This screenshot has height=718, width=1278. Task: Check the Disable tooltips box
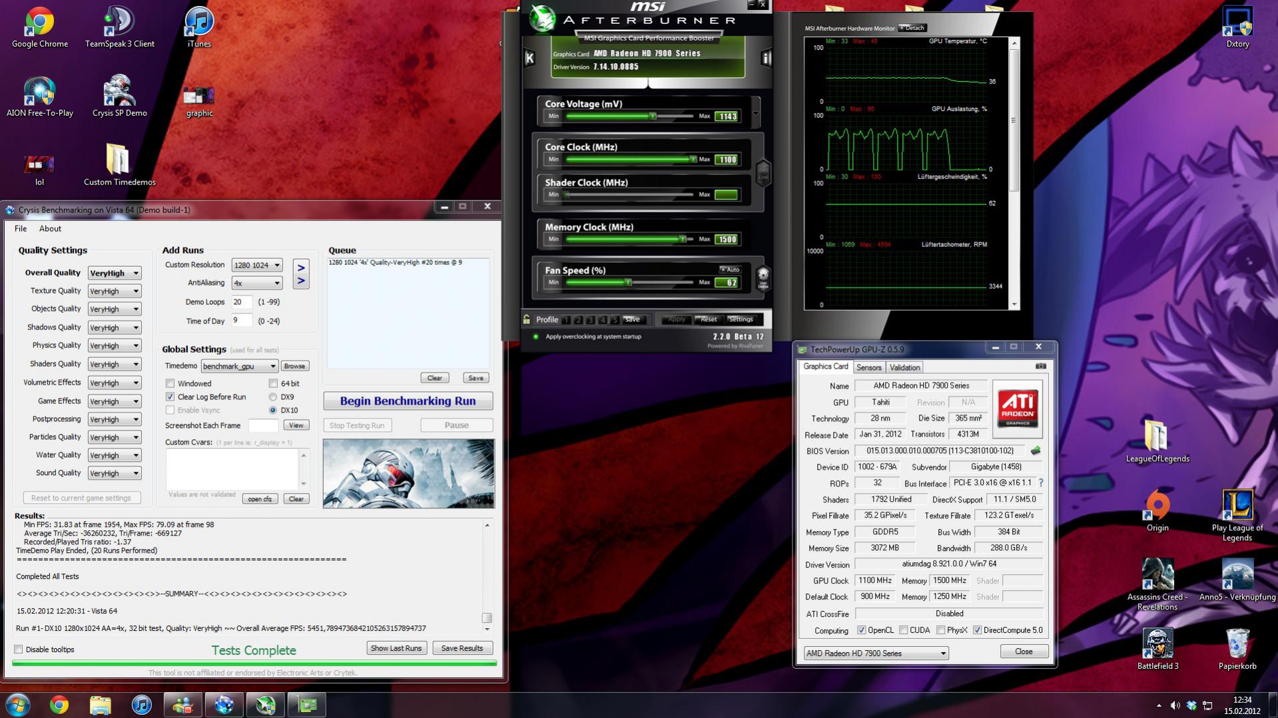tap(19, 649)
